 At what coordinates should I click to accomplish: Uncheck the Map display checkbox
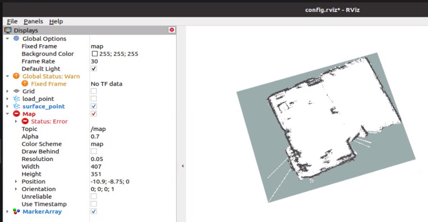coord(94,114)
